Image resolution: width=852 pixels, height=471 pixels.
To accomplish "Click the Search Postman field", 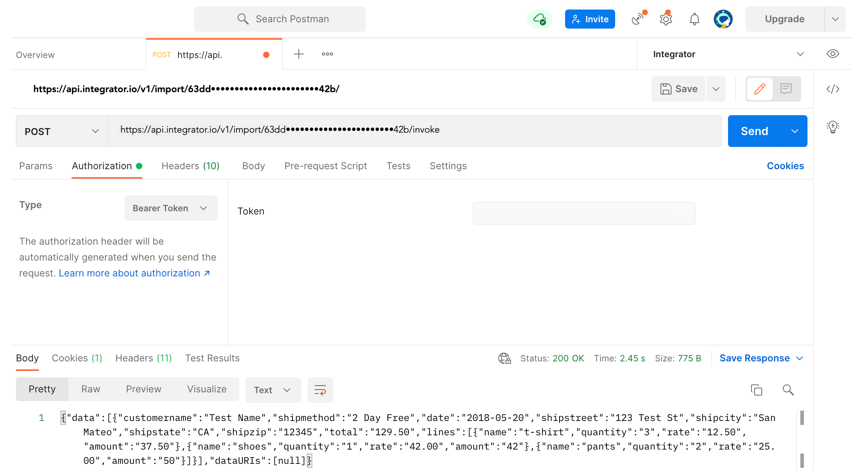I will point(280,19).
